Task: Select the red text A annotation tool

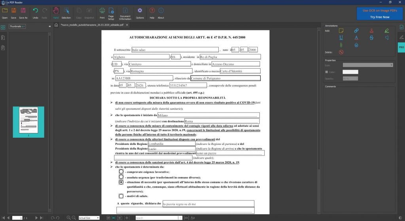Action: click(x=356, y=37)
